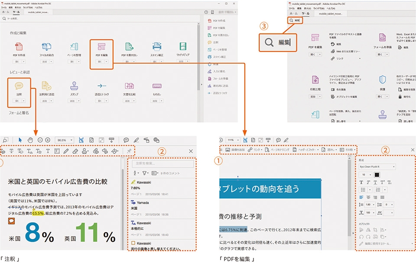Open the font size dropdown showing 10
Image resolution: width=416 pixels, height=263 pixels.
pyautogui.click(x=365, y=175)
